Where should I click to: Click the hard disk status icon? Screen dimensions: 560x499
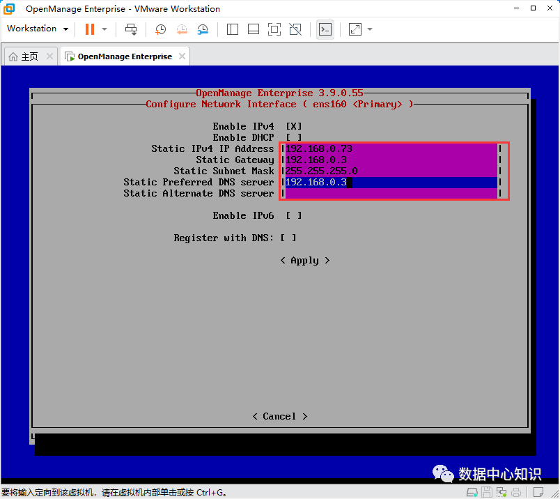pos(472,492)
